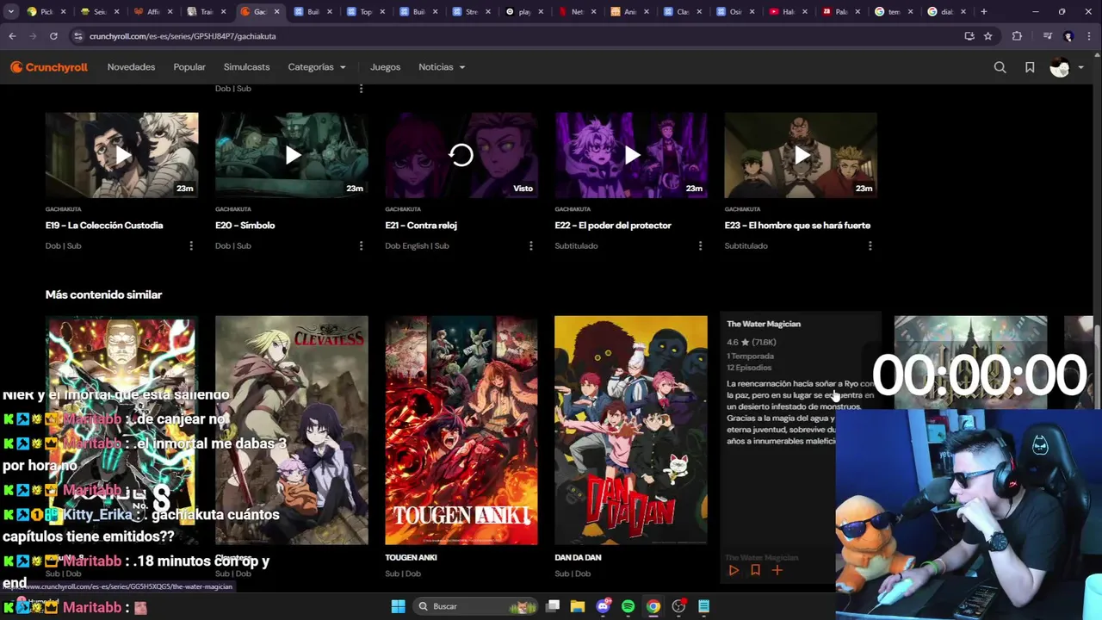Click the DAN DA DAN title text

point(578,557)
